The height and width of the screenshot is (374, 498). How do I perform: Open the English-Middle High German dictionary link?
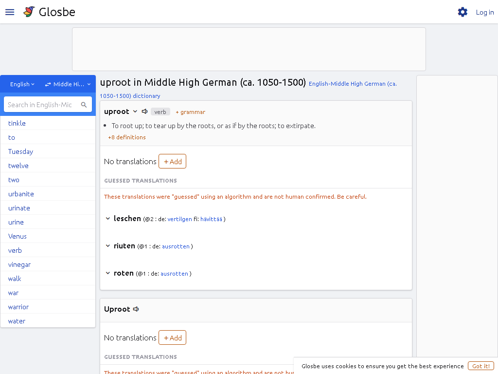(x=248, y=90)
